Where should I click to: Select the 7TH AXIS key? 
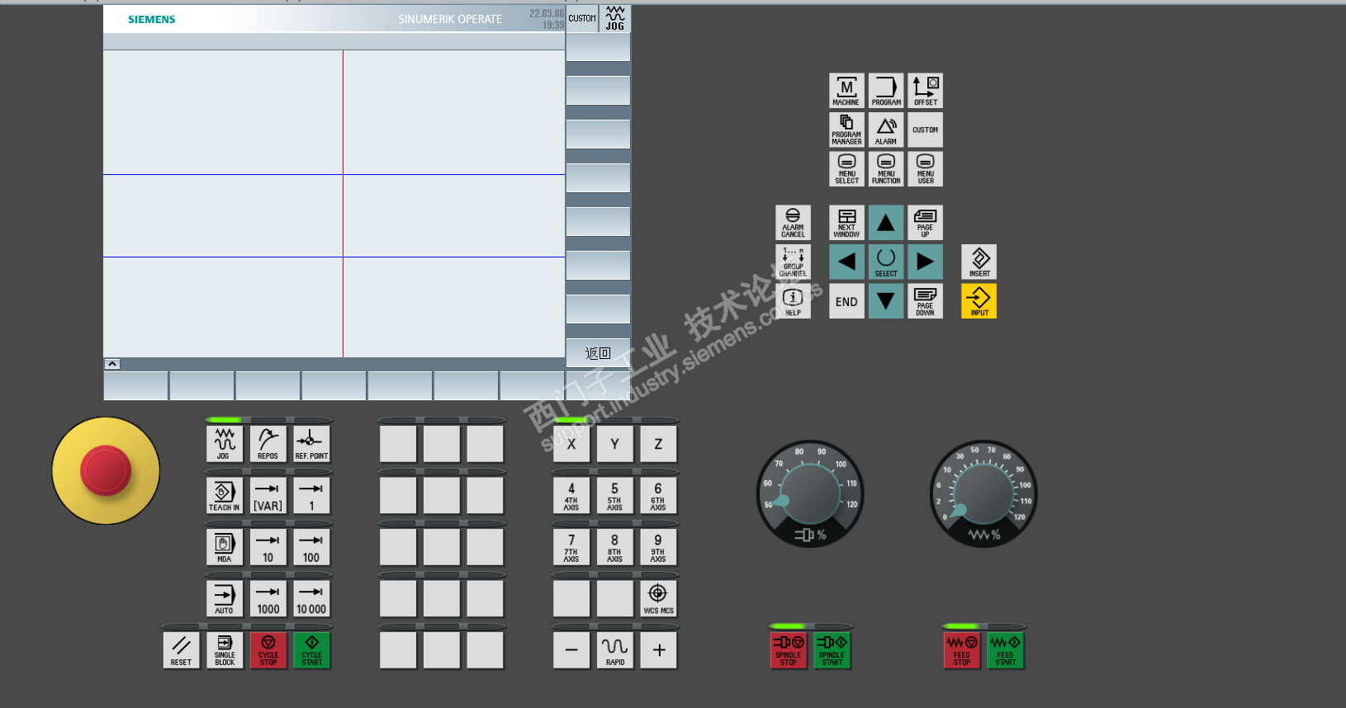[x=571, y=547]
